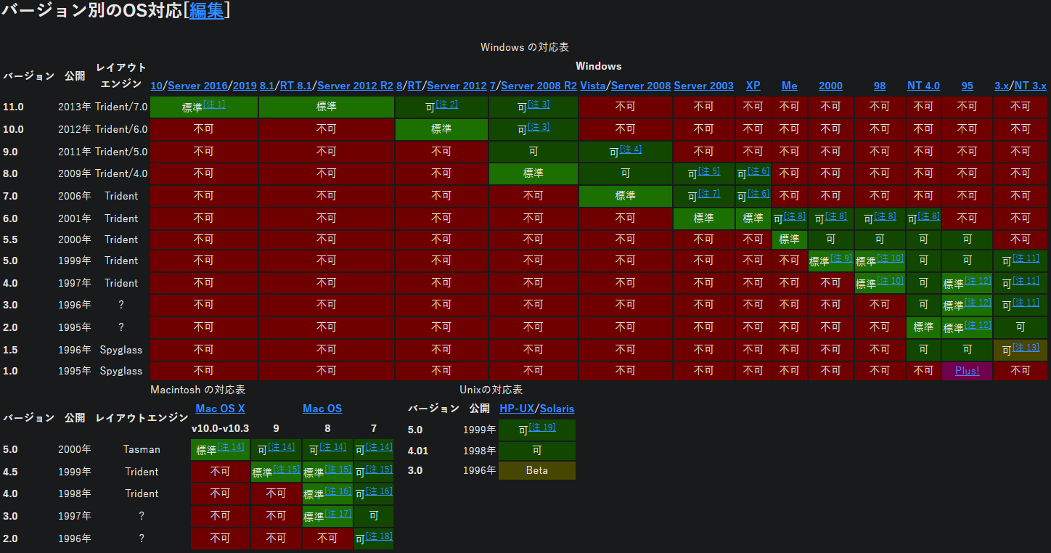This screenshot has width=1051, height=553.
Task: Click the RT 8.1 column link
Action: click(295, 86)
